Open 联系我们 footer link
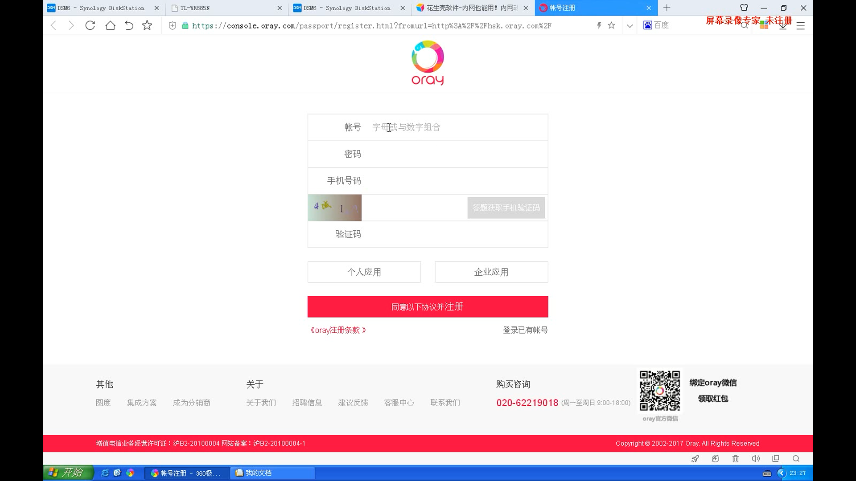 pos(445,403)
